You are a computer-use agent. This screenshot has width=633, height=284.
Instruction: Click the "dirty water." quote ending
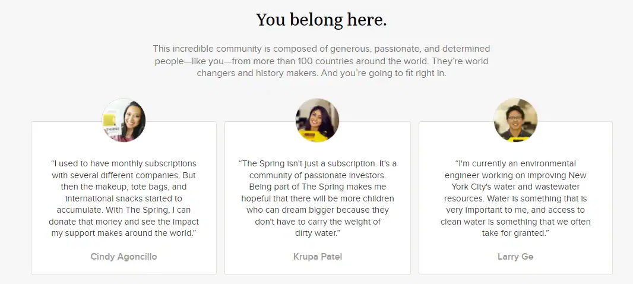tap(318, 233)
